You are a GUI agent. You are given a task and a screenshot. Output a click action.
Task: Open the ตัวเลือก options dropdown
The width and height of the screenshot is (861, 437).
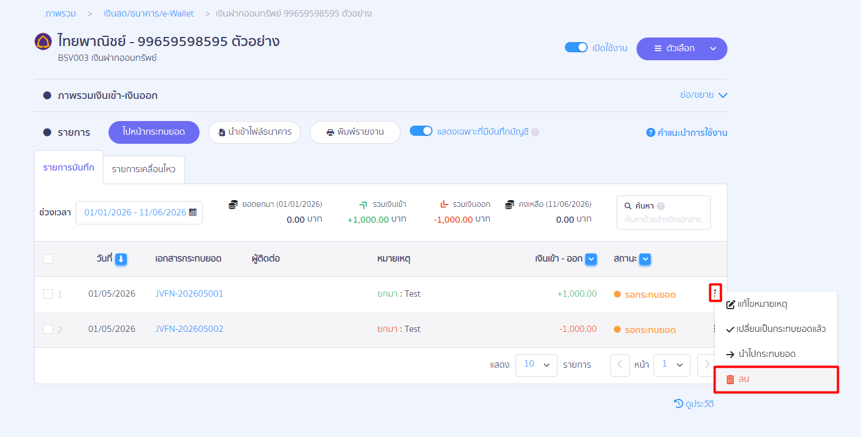(x=682, y=48)
